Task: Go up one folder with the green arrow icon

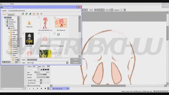Action: [23, 14]
